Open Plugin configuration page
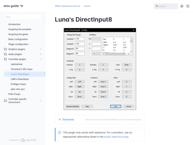Viewport: 193px width, 145px height. click(x=18, y=44)
